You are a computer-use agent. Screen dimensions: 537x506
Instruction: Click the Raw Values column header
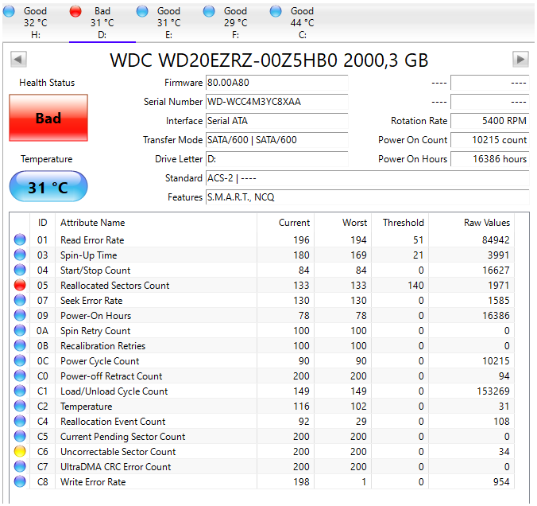click(x=472, y=223)
